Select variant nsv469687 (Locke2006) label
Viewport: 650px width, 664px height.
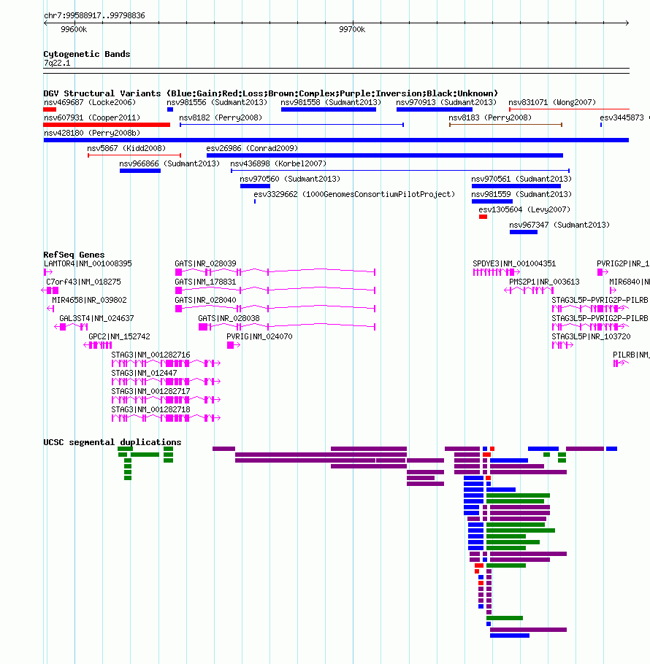pos(90,102)
